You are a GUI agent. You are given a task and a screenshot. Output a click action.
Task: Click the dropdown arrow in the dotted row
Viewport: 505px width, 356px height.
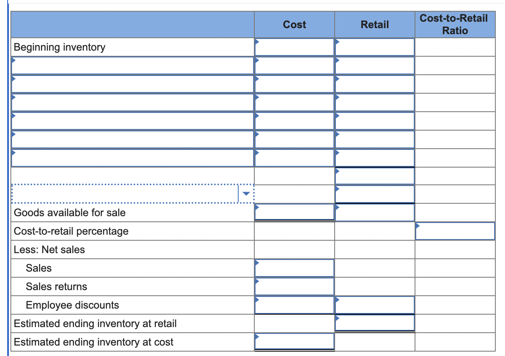(246, 193)
